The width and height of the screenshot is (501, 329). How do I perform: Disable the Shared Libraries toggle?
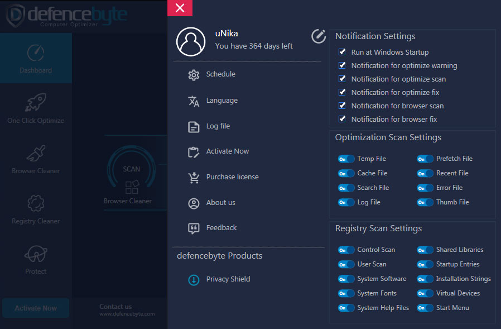tap(425, 250)
